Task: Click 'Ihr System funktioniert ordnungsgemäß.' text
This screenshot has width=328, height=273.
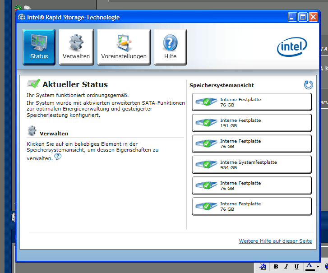Action: pyautogui.click(x=78, y=95)
